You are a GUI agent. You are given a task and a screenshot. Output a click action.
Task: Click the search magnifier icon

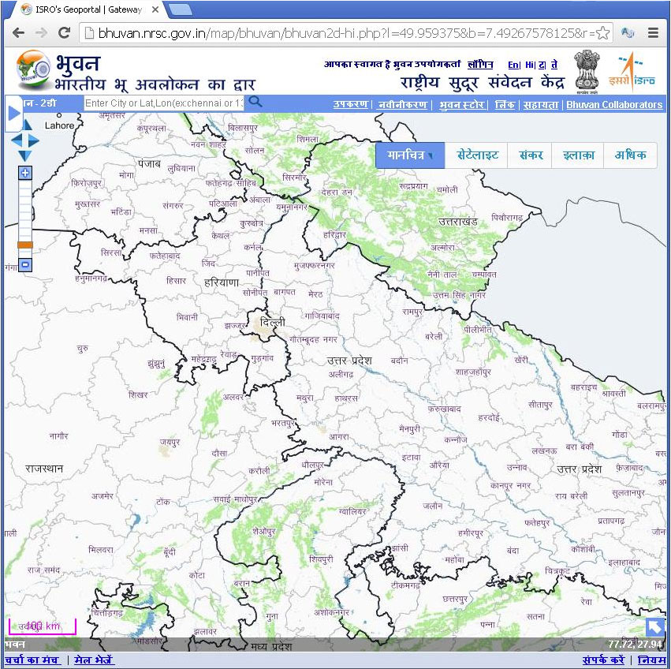click(x=255, y=103)
